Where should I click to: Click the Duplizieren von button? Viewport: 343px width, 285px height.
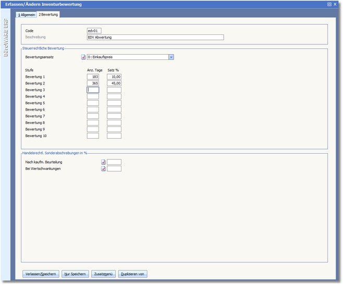pyautogui.click(x=133, y=274)
